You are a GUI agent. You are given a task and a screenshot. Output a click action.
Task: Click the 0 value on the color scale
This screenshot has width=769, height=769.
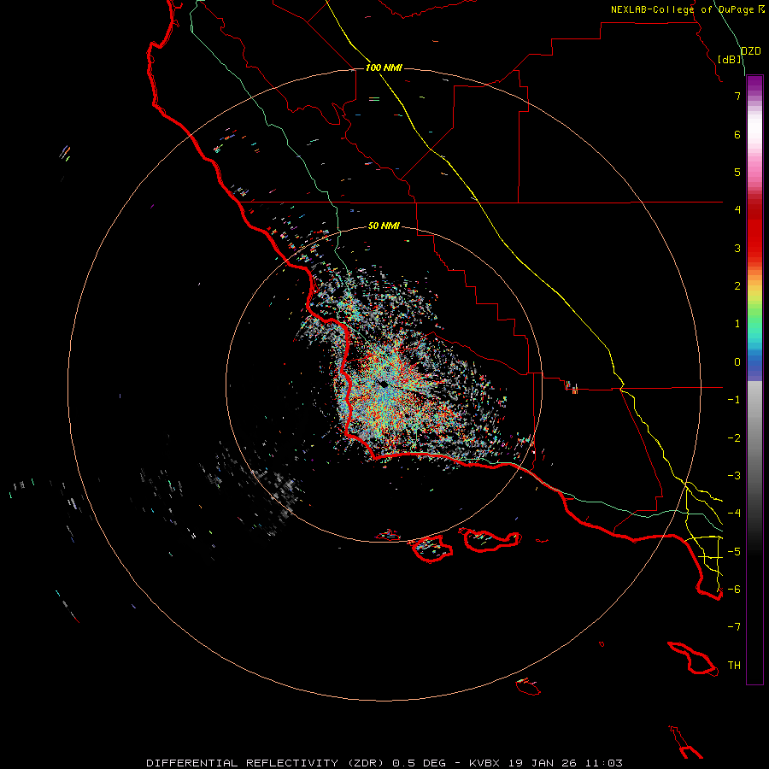click(x=737, y=362)
